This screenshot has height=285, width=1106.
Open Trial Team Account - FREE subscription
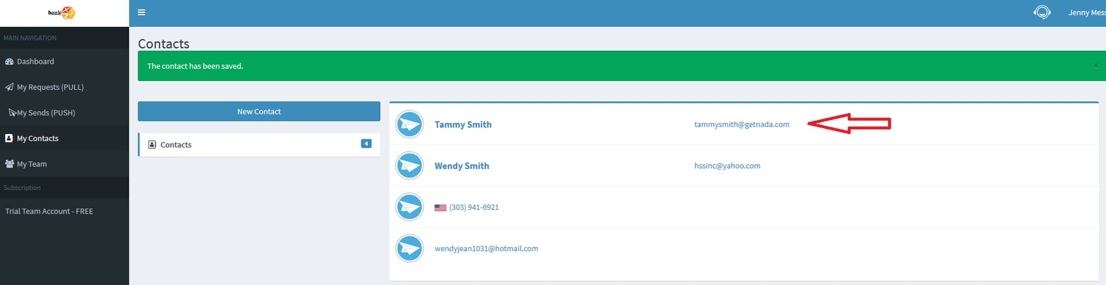[x=64, y=211]
